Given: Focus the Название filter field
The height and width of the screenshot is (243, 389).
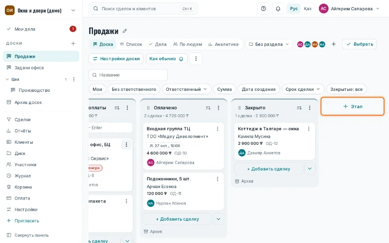Looking at the screenshot, I should [x=128, y=75].
